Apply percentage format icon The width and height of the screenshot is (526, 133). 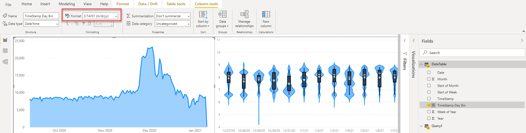(77, 24)
